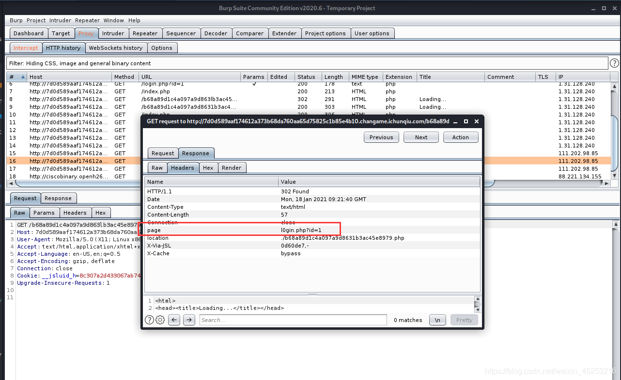Open the Window menu

pos(113,20)
